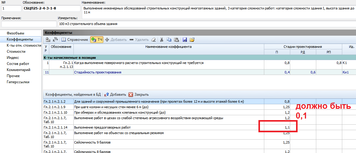Click the Стадии проектирования column header

(303, 47)
